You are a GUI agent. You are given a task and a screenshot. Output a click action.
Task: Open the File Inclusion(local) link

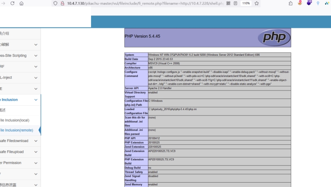[14, 120]
